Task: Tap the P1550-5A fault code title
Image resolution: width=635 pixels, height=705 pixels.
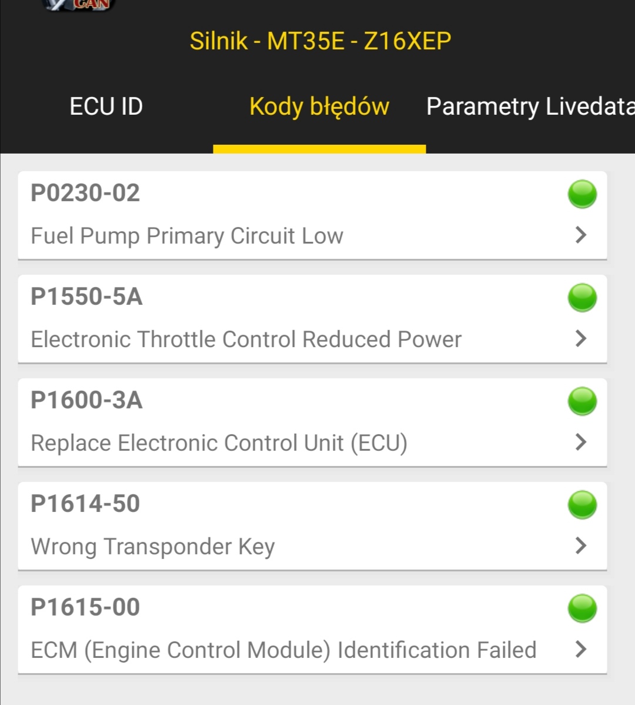Action: click(x=86, y=297)
